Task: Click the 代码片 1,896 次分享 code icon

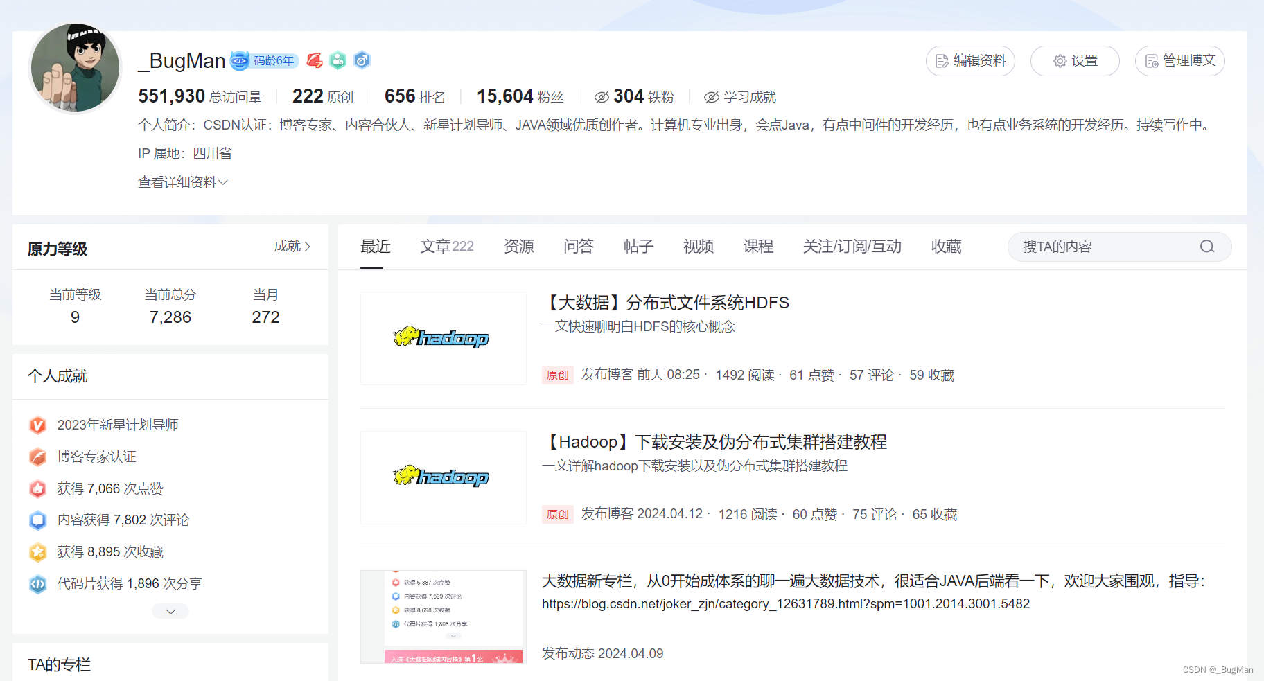Action: pyautogui.click(x=38, y=584)
